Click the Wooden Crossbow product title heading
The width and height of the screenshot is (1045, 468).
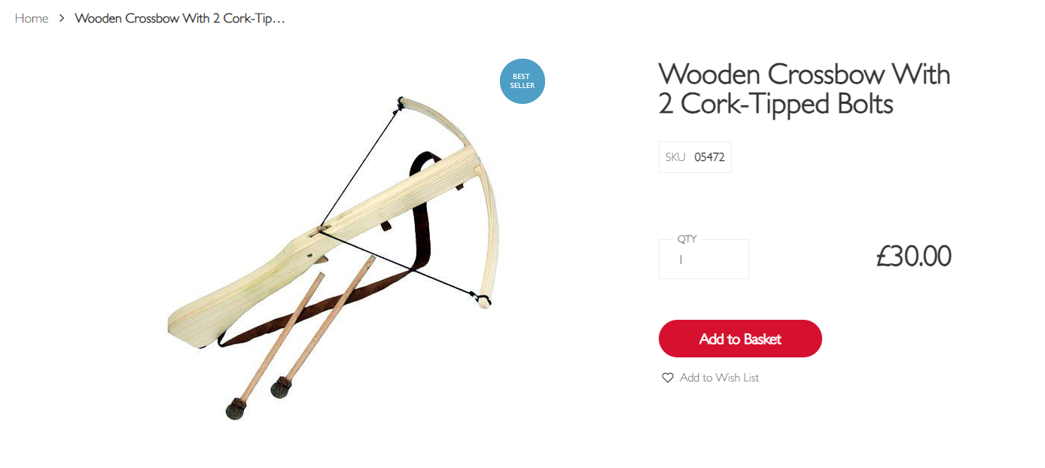point(804,89)
